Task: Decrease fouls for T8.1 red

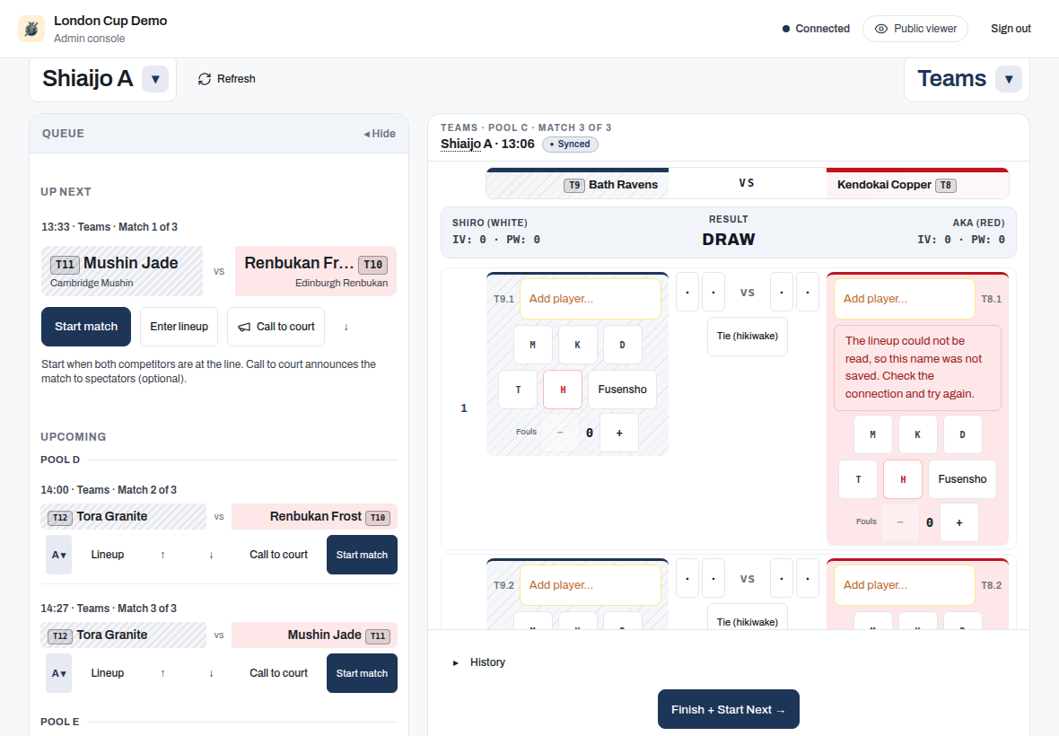Action: (900, 522)
